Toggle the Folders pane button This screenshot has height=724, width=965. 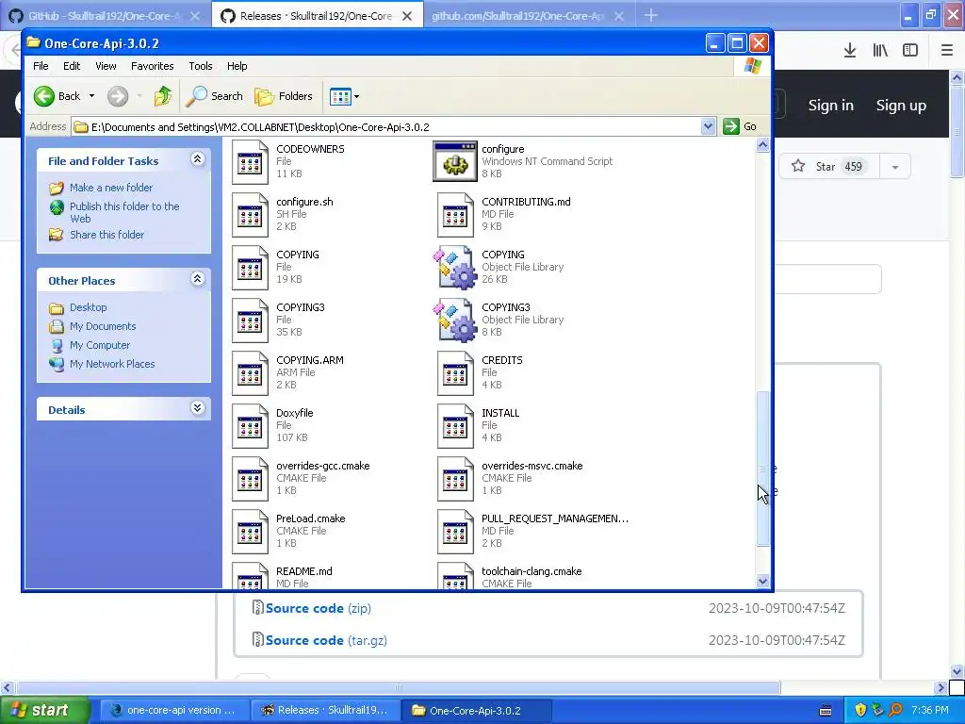click(284, 96)
